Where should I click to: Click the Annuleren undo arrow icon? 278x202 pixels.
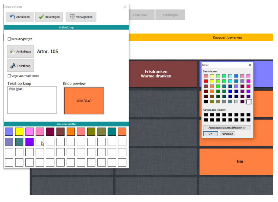12,17
